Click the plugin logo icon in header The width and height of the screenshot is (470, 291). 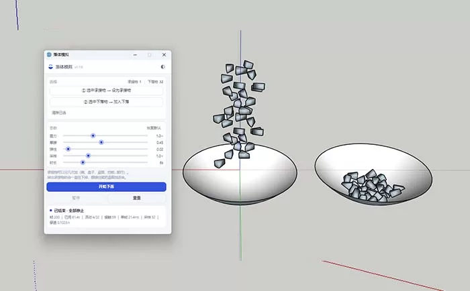[50, 67]
